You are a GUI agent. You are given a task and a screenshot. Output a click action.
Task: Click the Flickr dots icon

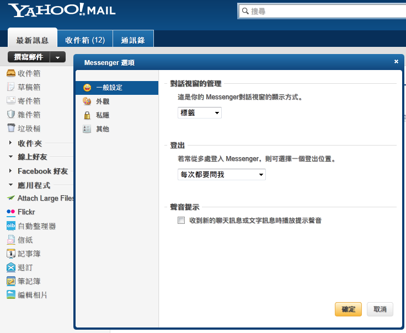[x=11, y=212]
